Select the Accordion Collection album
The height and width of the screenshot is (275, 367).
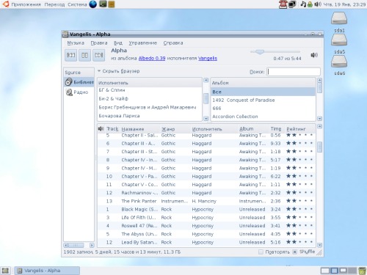tap(263, 117)
